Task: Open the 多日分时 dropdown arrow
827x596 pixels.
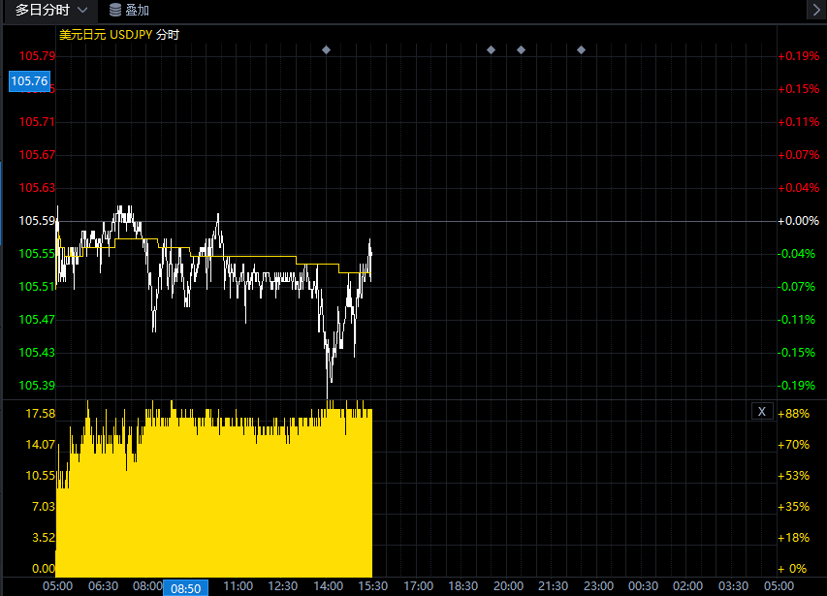Action: 81,10
